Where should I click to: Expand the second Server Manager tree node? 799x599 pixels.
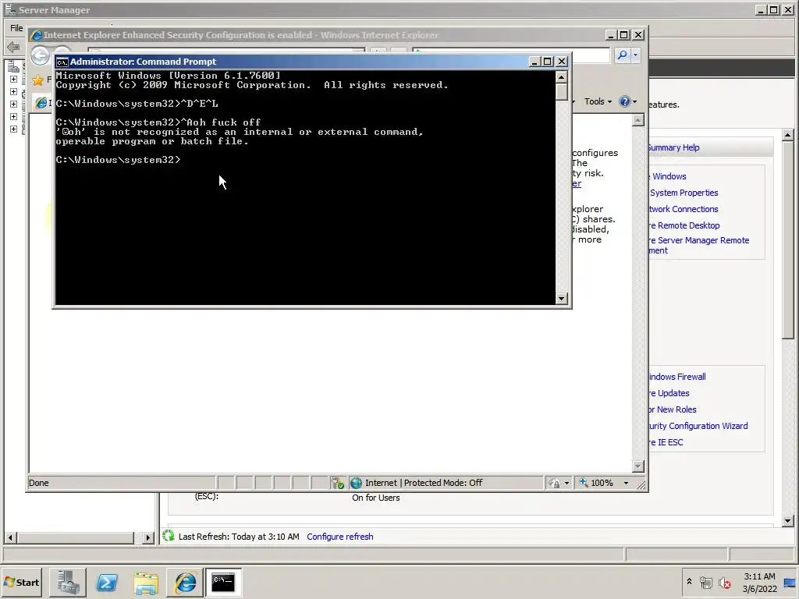click(14, 92)
